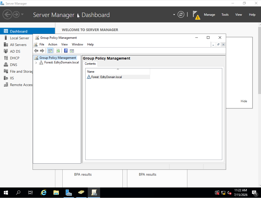This screenshot has height=198, width=261.
Task: Open the Help menu in Server Manager header
Action: pyautogui.click(x=252, y=15)
